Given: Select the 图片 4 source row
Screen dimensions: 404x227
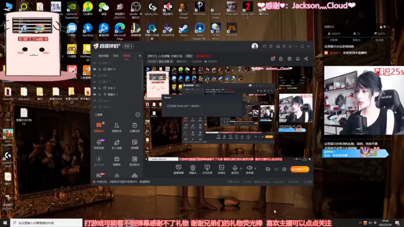Looking at the screenshot, I should pyautogui.click(x=117, y=69).
